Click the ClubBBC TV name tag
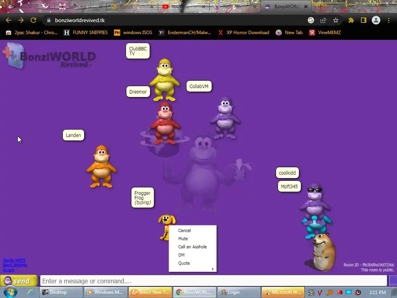This screenshot has width=397, height=298. click(x=138, y=51)
